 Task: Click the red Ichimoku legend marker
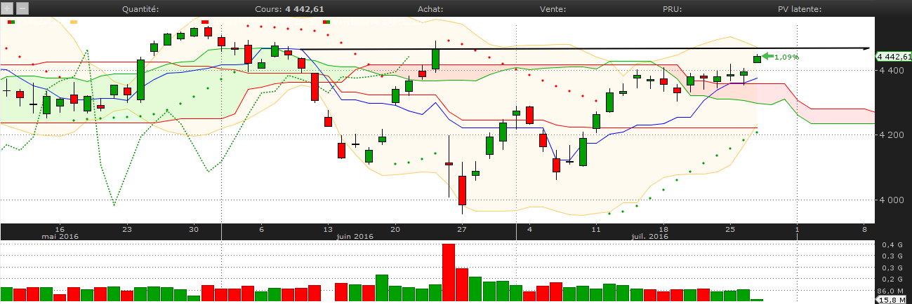click(205, 22)
